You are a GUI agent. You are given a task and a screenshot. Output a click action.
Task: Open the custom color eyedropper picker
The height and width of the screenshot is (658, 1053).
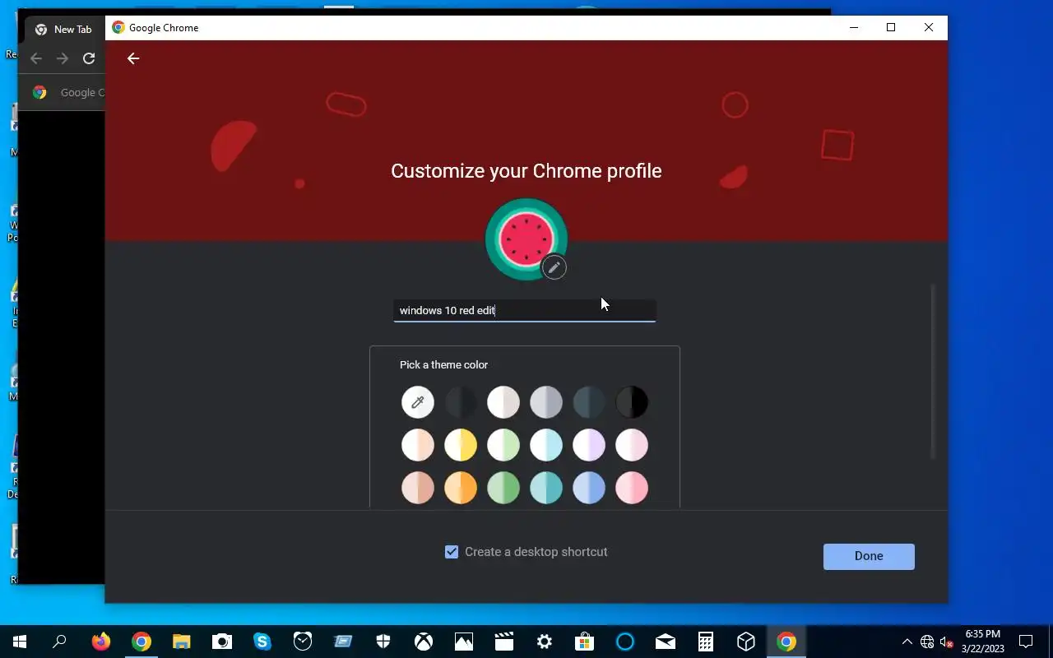tap(418, 402)
